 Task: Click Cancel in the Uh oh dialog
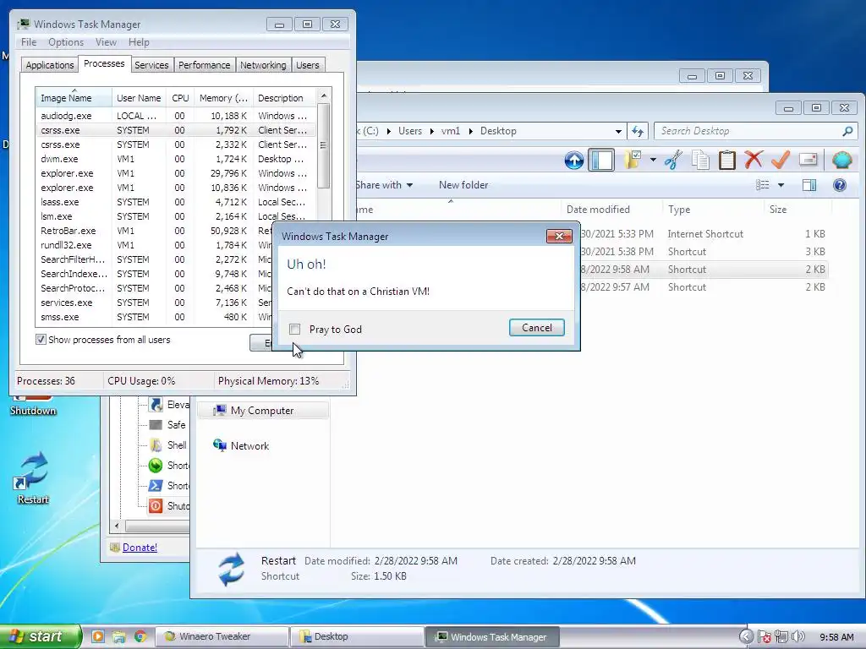click(536, 328)
